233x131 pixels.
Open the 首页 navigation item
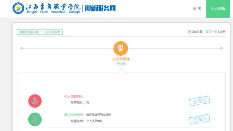[x=197, y=8]
